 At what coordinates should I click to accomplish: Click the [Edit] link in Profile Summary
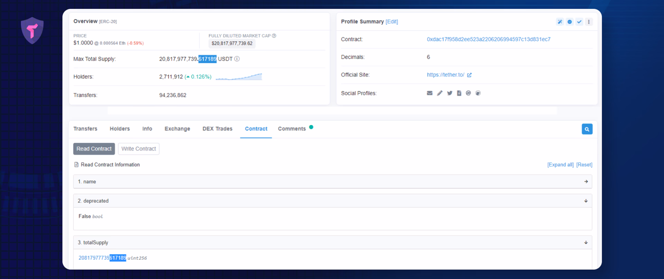click(x=392, y=22)
